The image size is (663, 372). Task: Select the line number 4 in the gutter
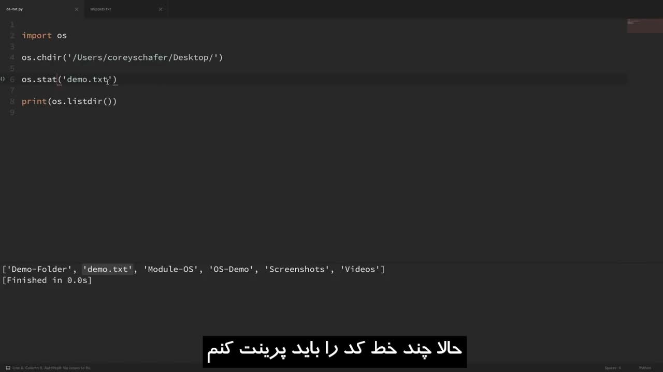pos(11,57)
